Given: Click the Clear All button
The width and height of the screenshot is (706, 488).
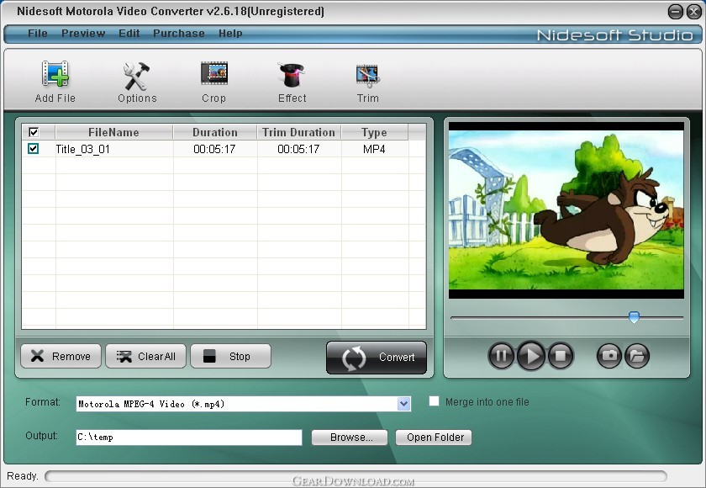Looking at the screenshot, I should (146, 357).
